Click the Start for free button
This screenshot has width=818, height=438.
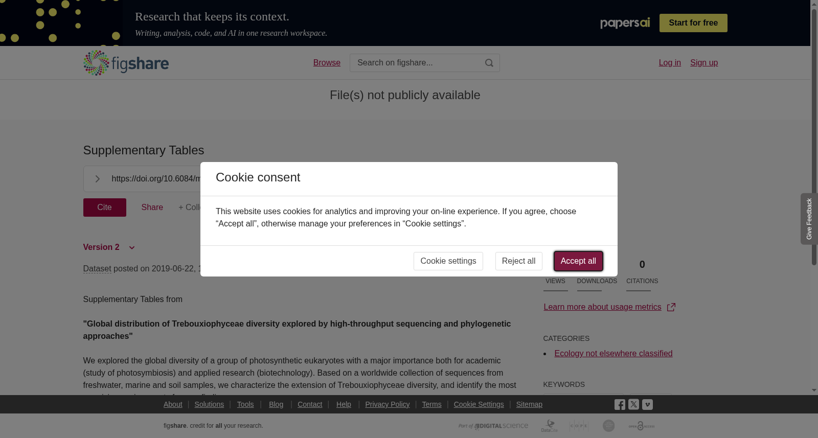693,23
